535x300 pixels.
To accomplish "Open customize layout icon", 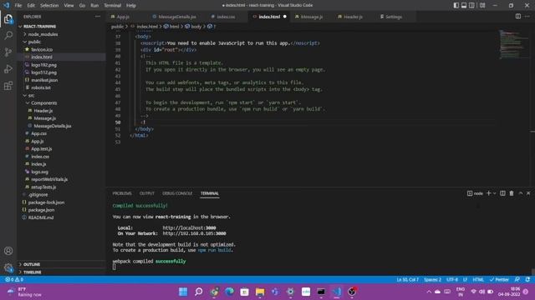I will pos(482,5).
